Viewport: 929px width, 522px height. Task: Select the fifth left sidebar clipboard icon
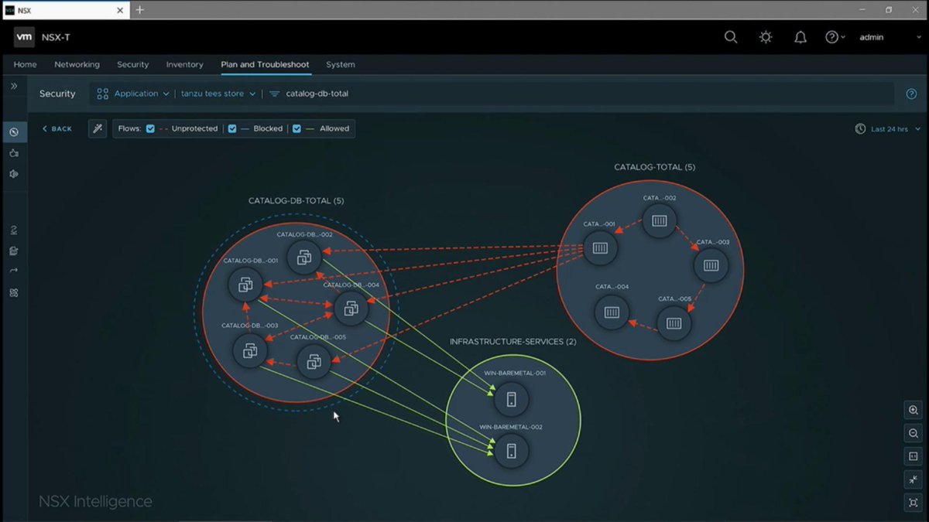coord(14,251)
